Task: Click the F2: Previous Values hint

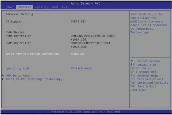Action: (x=147, y=79)
